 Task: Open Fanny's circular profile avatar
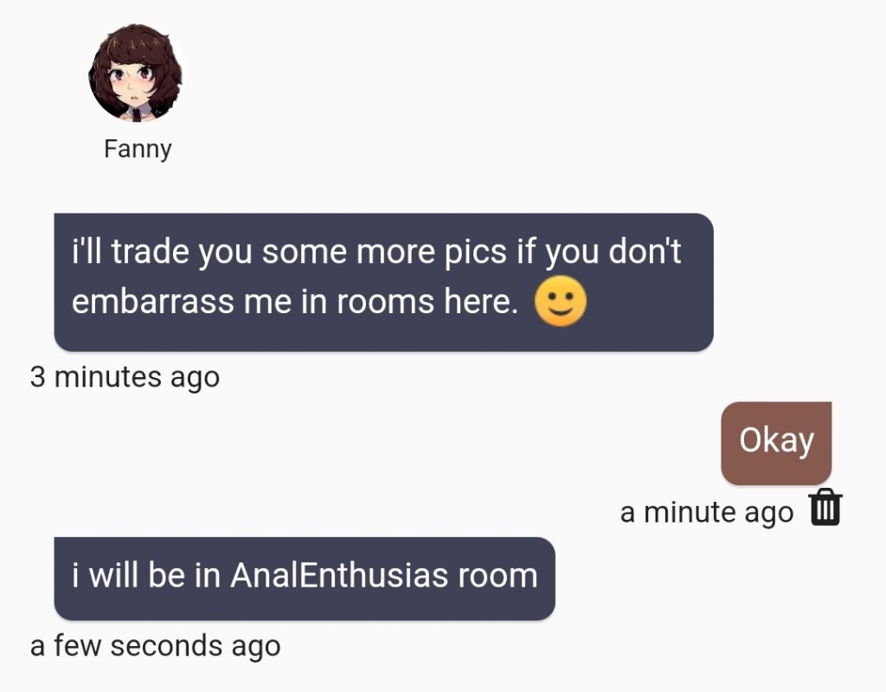(136, 73)
